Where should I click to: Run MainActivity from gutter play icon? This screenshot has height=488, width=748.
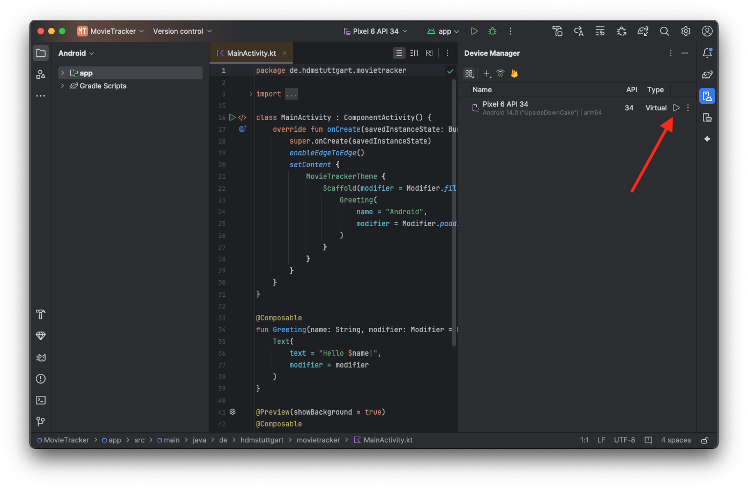232,117
